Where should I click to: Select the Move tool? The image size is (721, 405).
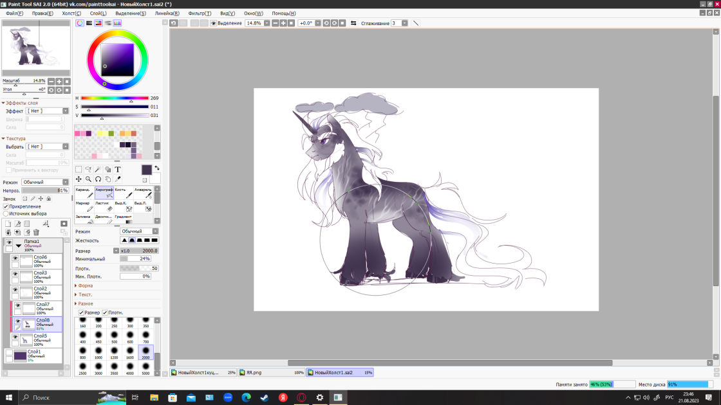click(x=79, y=179)
